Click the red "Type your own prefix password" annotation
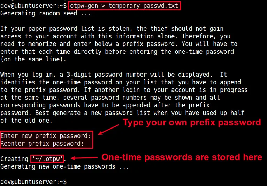The height and width of the screenshot is (186, 267). [x=191, y=122]
